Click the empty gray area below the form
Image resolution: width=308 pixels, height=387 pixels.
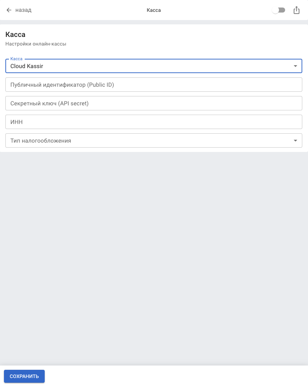[x=154, y=251]
